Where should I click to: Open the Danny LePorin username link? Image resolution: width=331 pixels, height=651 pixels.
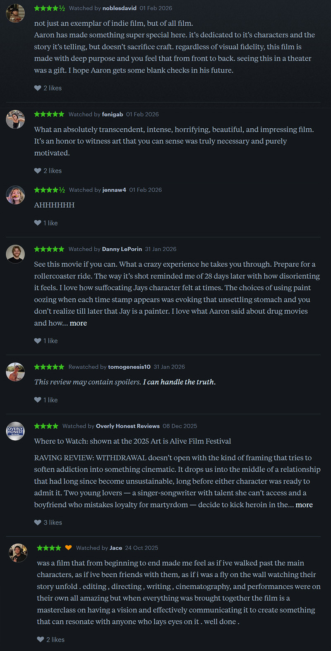coord(122,249)
